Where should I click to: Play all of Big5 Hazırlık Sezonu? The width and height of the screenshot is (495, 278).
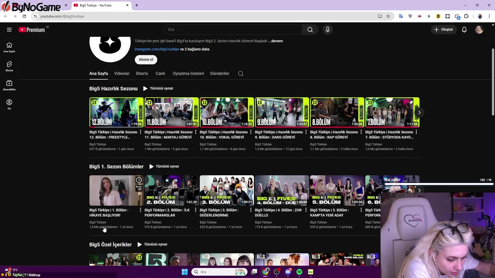[x=158, y=88]
